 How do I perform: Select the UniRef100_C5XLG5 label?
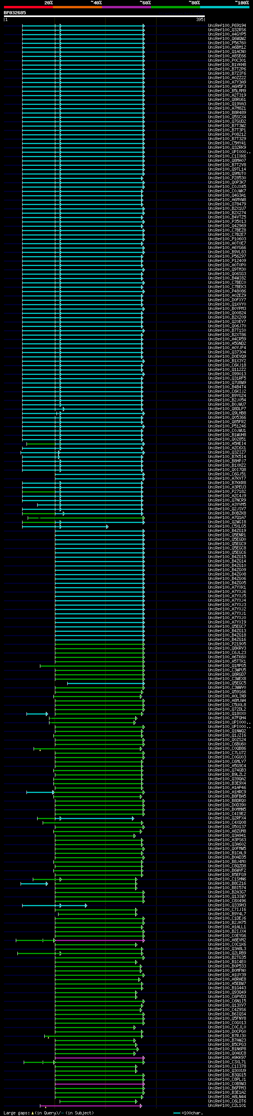[227, 527]
